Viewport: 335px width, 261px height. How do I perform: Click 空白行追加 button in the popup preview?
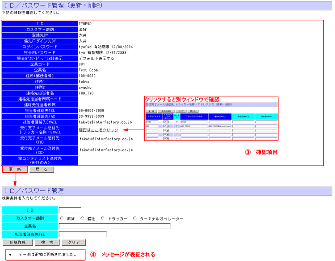pos(166,111)
